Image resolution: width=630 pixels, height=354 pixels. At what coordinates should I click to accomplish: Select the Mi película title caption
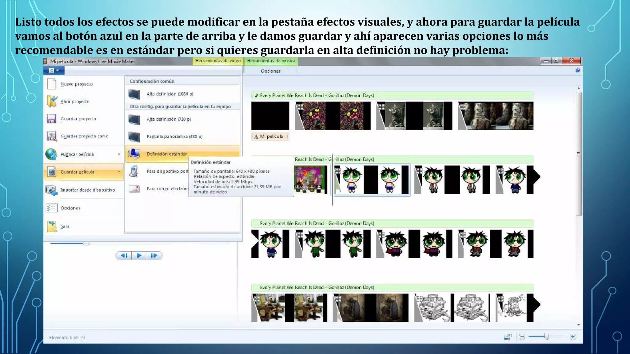click(270, 136)
